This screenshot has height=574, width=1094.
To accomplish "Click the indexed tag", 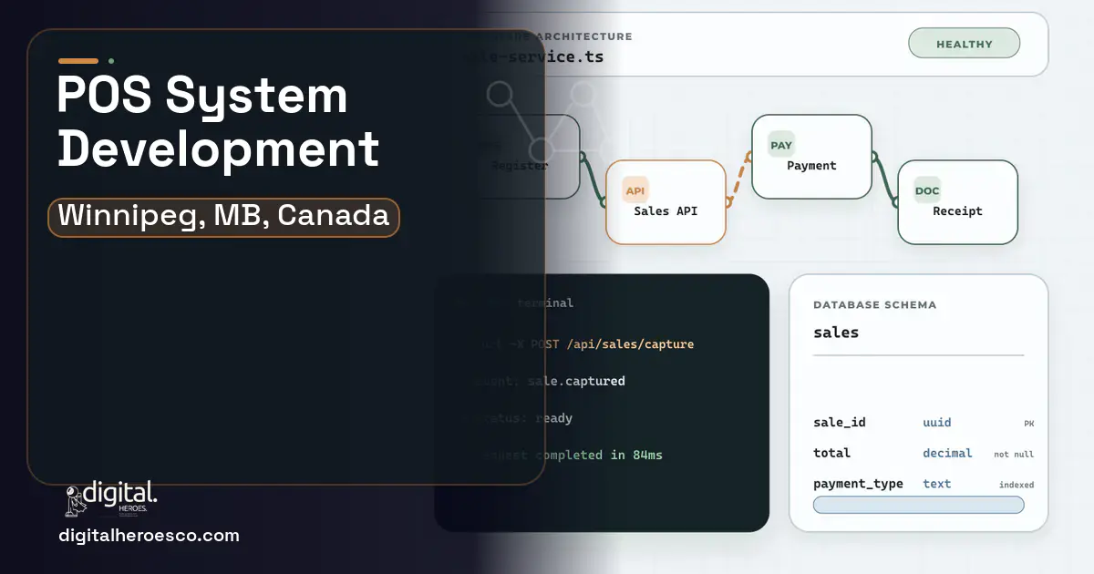I will point(1017,485).
